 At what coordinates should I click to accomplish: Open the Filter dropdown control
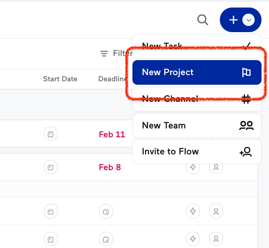(116, 53)
